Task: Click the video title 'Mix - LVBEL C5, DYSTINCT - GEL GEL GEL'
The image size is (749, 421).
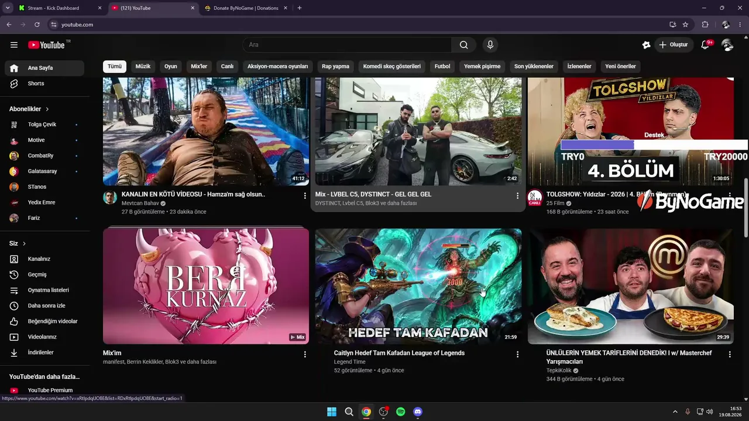Action: [373, 194]
